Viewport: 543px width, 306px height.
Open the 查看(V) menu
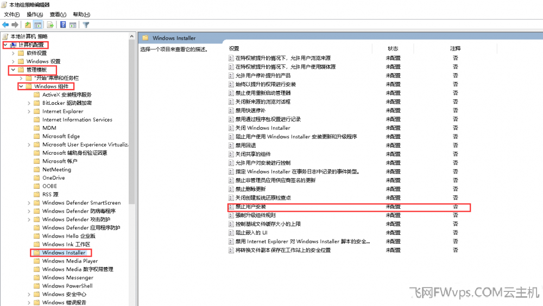coord(58,14)
